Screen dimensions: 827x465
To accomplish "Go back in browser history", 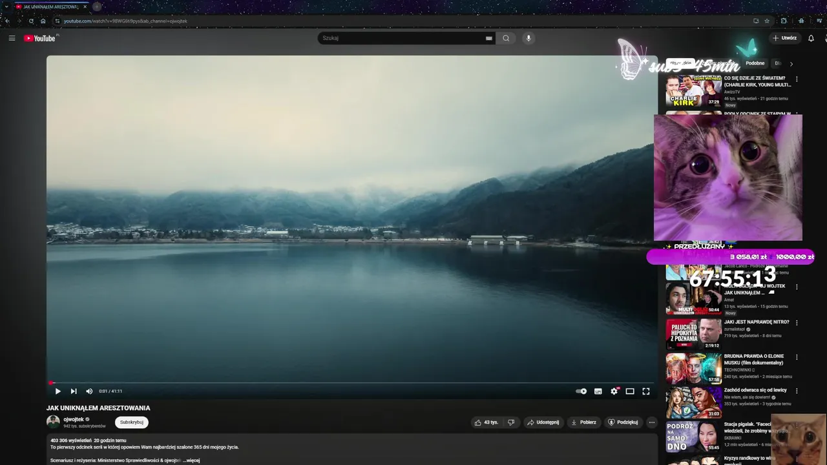I will coord(7,21).
